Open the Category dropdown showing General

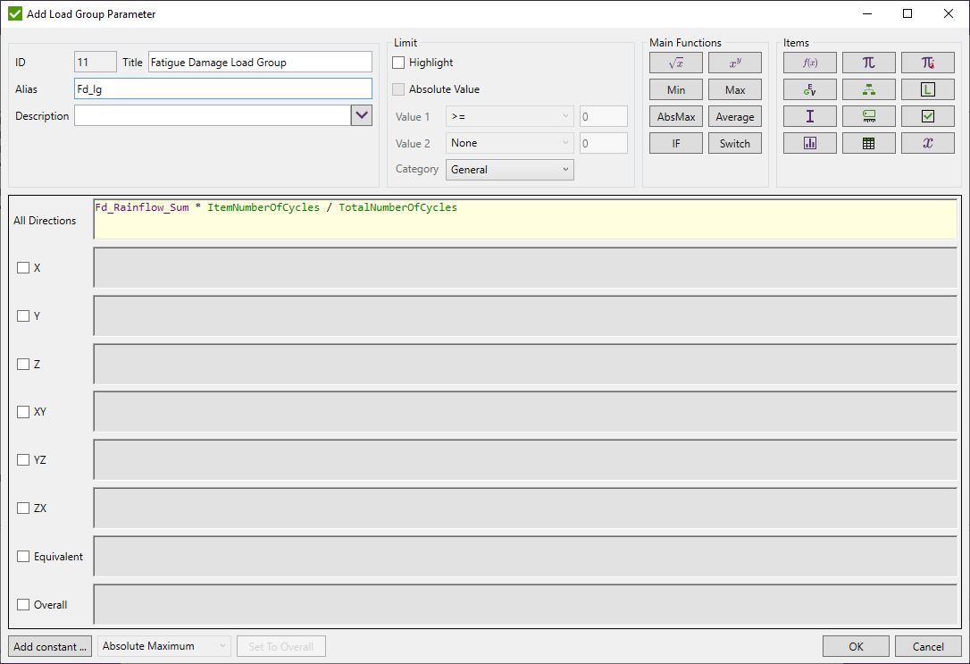point(509,169)
